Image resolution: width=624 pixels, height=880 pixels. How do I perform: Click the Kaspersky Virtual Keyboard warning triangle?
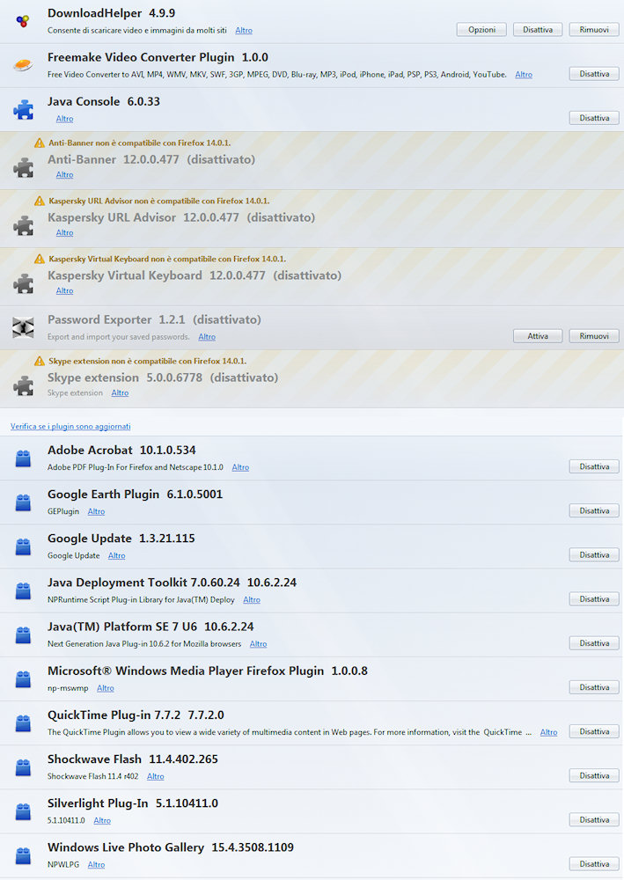tap(40, 259)
